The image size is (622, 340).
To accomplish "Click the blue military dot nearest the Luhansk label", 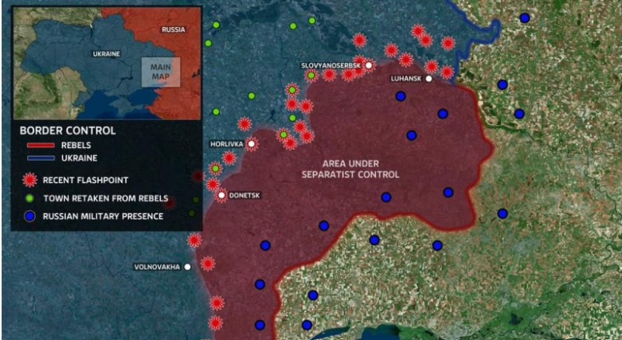I will (401, 96).
